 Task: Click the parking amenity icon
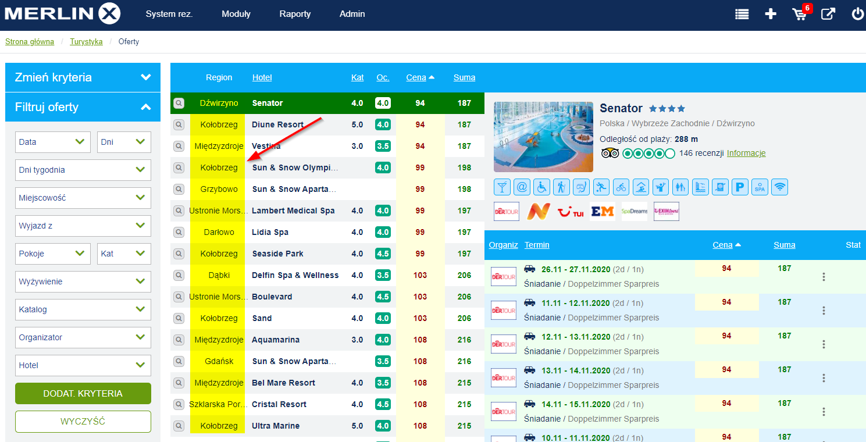tap(740, 187)
